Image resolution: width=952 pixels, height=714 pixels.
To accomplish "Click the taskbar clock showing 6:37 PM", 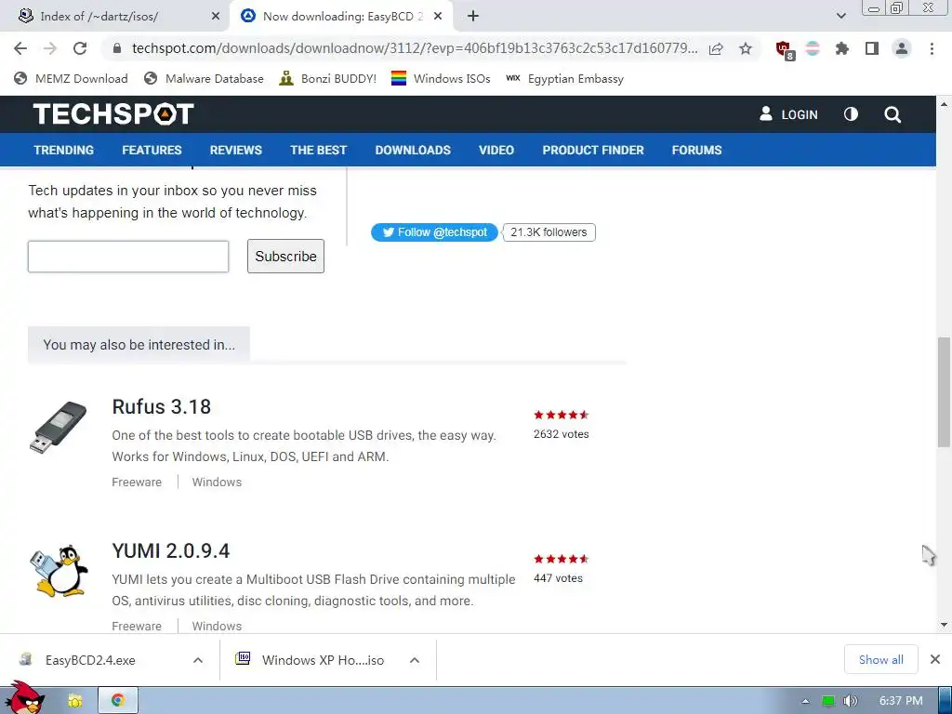I will click(x=901, y=701).
